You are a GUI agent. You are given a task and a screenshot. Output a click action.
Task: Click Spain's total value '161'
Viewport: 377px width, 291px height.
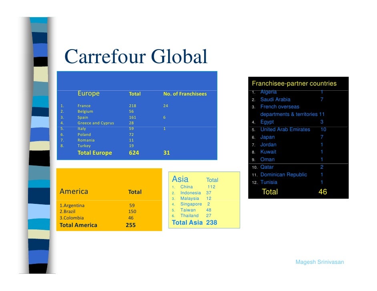tap(132, 118)
